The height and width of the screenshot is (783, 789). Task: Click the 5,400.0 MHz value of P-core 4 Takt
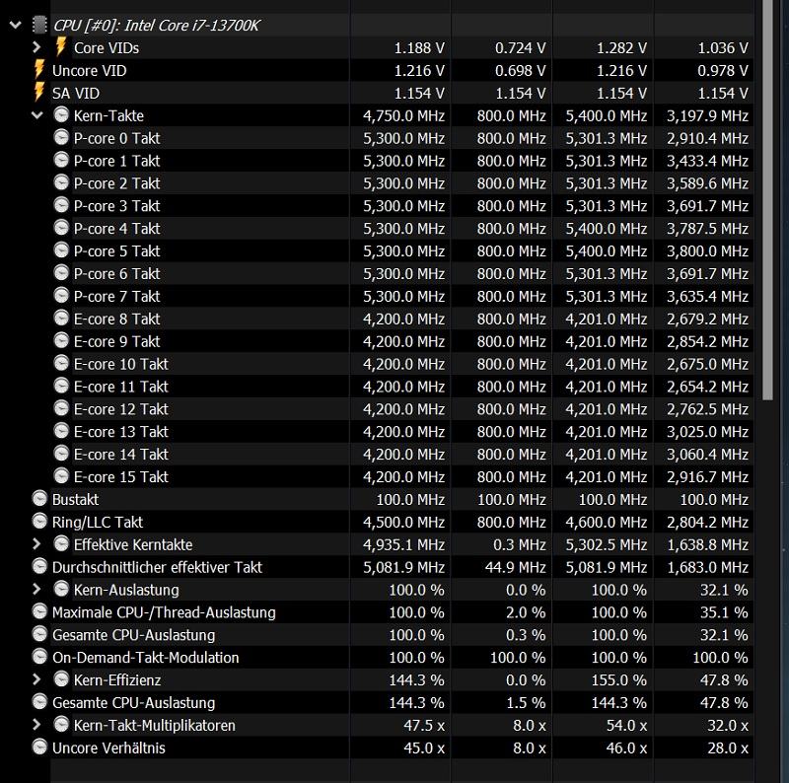[x=607, y=229]
